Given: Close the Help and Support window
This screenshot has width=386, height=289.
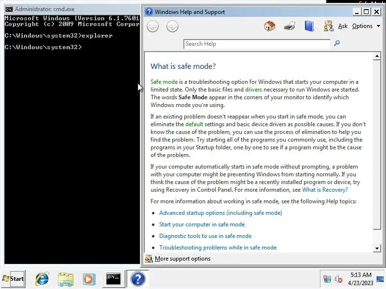Looking at the screenshot, I should coord(377,12).
